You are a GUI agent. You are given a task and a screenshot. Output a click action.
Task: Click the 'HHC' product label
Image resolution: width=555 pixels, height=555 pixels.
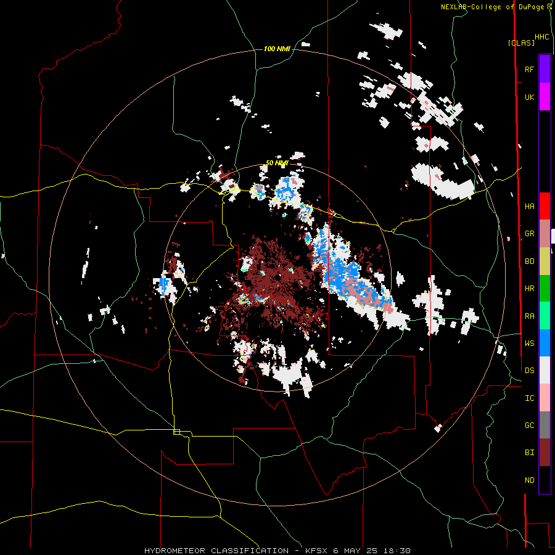[541, 37]
